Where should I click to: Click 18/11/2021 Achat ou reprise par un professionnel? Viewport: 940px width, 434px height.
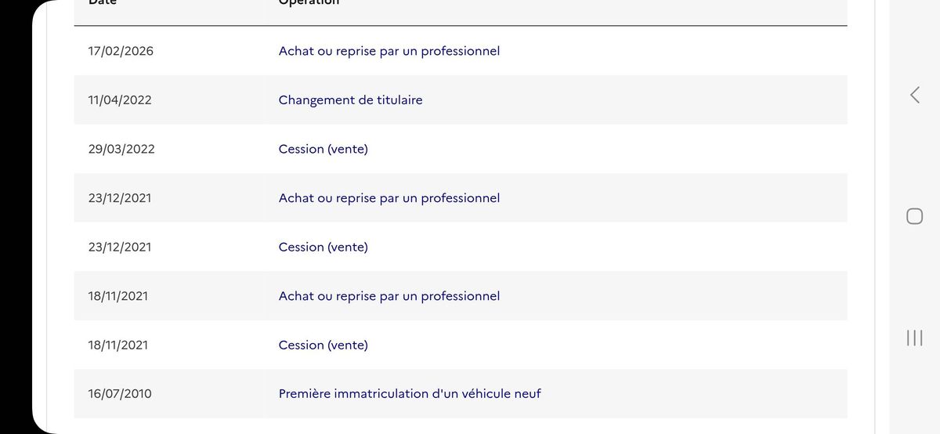tap(389, 296)
